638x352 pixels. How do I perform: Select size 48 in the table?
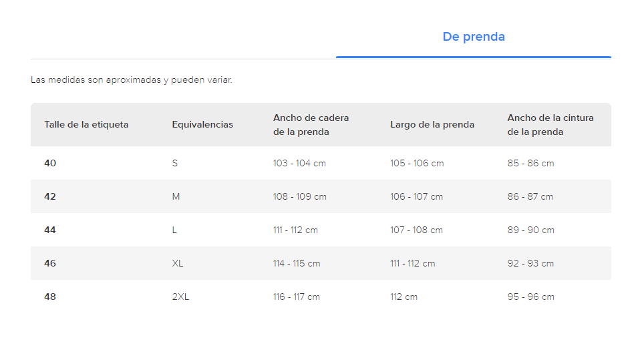click(x=50, y=297)
